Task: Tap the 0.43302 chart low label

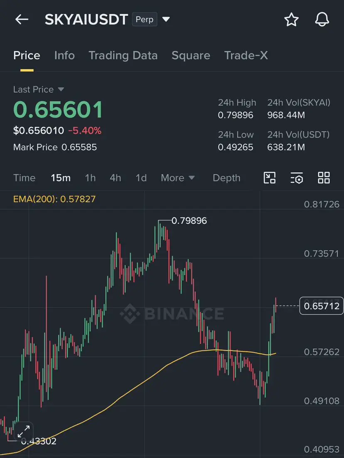Action: (x=39, y=441)
